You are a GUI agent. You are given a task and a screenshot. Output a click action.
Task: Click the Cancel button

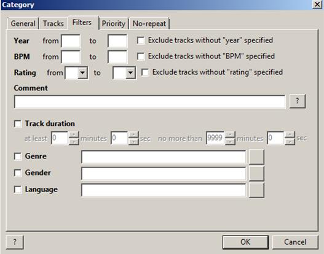pyautogui.click(x=295, y=242)
